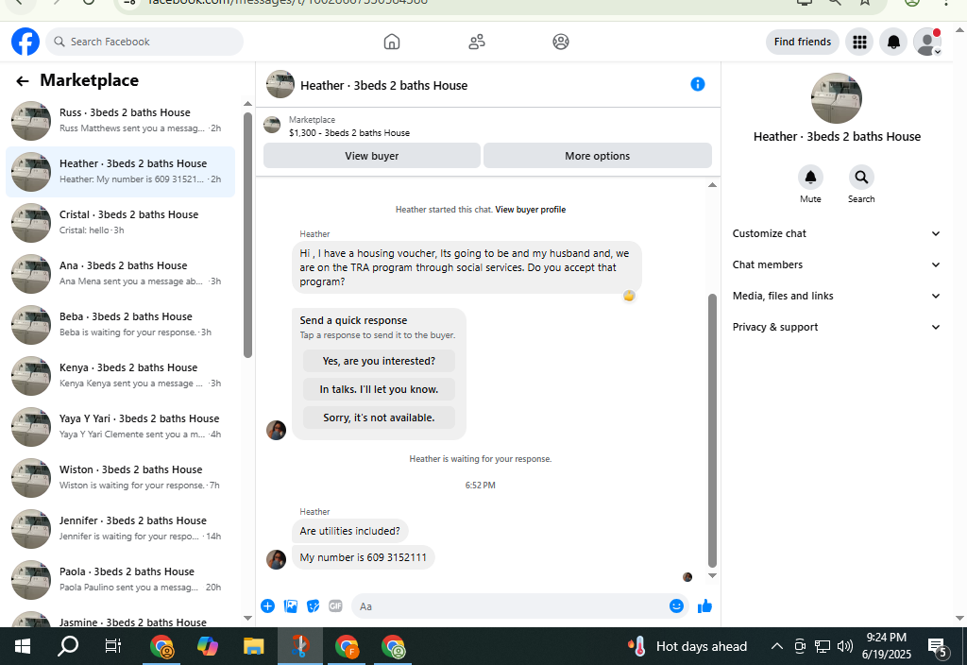Click the chat messages scrollbar thumb
967x665 pixels.
(x=712, y=431)
